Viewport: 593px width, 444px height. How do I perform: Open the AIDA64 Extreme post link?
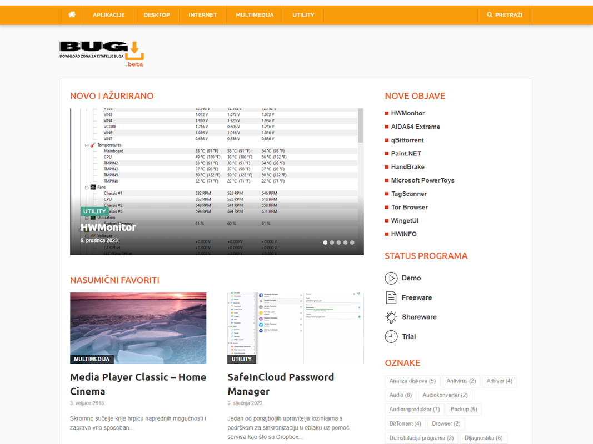pyautogui.click(x=415, y=127)
